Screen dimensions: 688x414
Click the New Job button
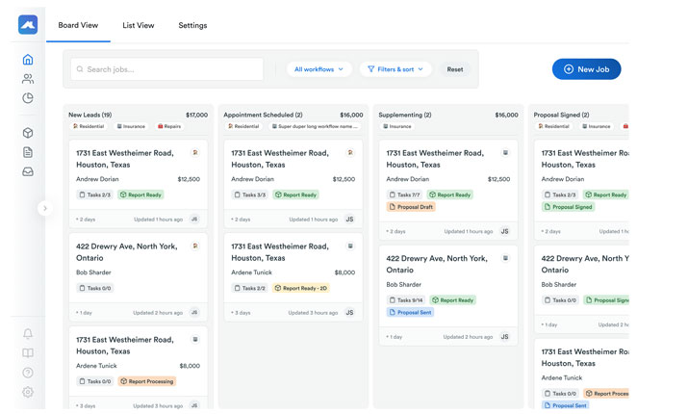(586, 69)
